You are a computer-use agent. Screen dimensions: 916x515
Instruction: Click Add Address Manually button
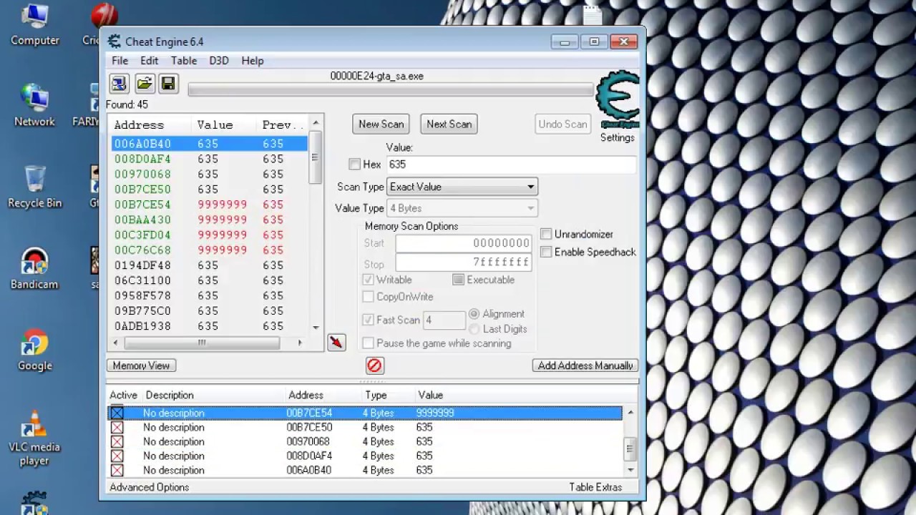585,366
